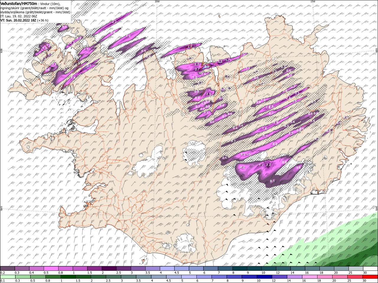Viewport: 378px width, 283px height.
Task: Pick the bottom-row blue swatch between 7 and 8
Action: tap(219, 277)
